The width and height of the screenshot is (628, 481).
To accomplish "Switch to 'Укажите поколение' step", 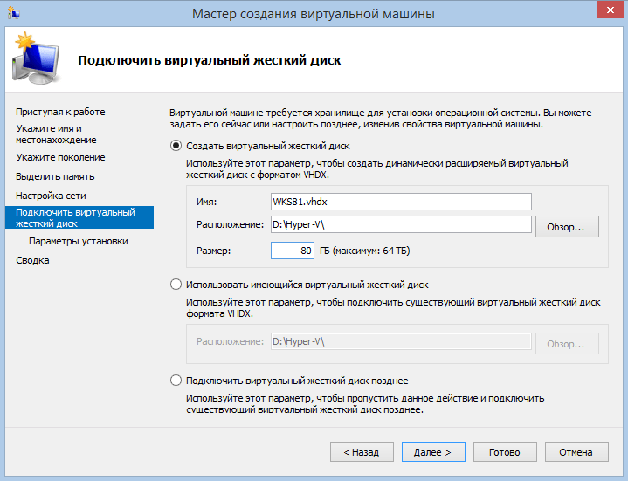I will point(60,157).
